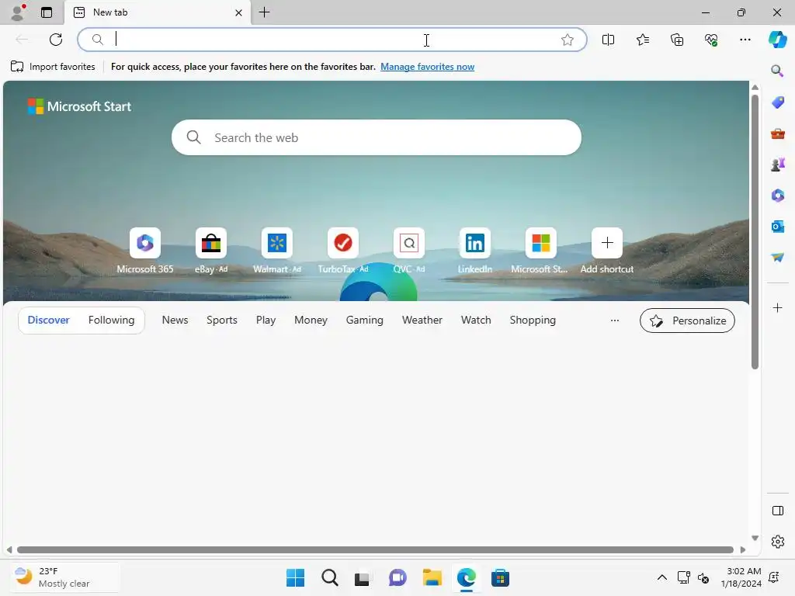Open Microsoft Store from taskbar
This screenshot has width=795, height=596.
[500, 577]
